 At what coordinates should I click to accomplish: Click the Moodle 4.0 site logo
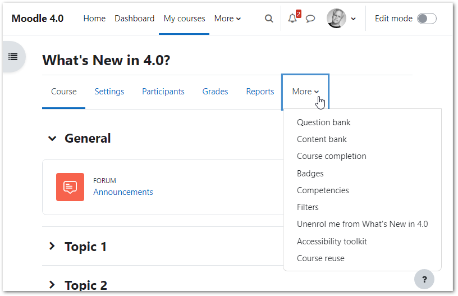coord(38,19)
